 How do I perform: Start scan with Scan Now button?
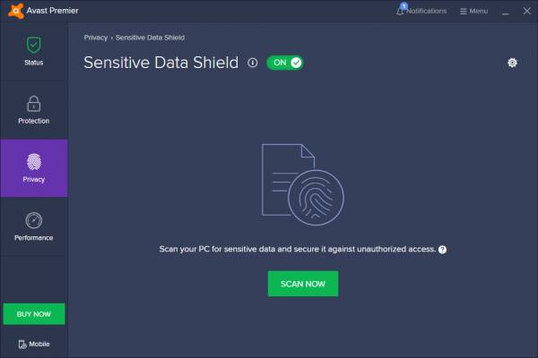coord(303,284)
